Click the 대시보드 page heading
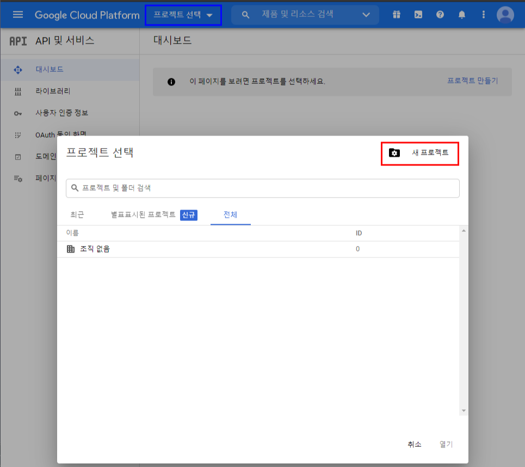Screen dimensions: 525x467 [x=172, y=40]
